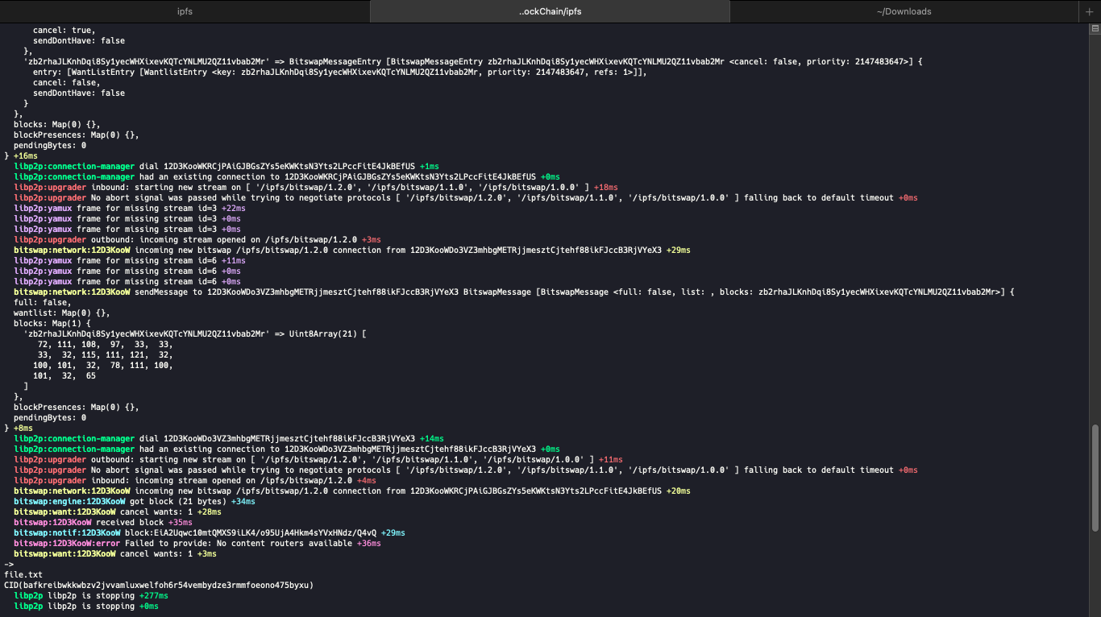This screenshot has width=1101, height=617.
Task: Click "inbound: incoming stream opened" line +4ms
Action: [194, 480]
